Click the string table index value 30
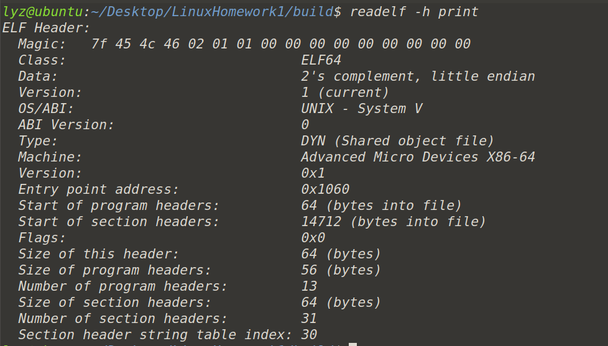608x346 pixels. [309, 334]
